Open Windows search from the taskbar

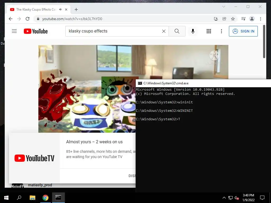(x=19, y=198)
